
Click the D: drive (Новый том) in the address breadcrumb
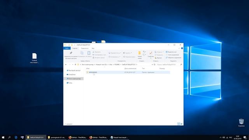[x=101, y=65]
